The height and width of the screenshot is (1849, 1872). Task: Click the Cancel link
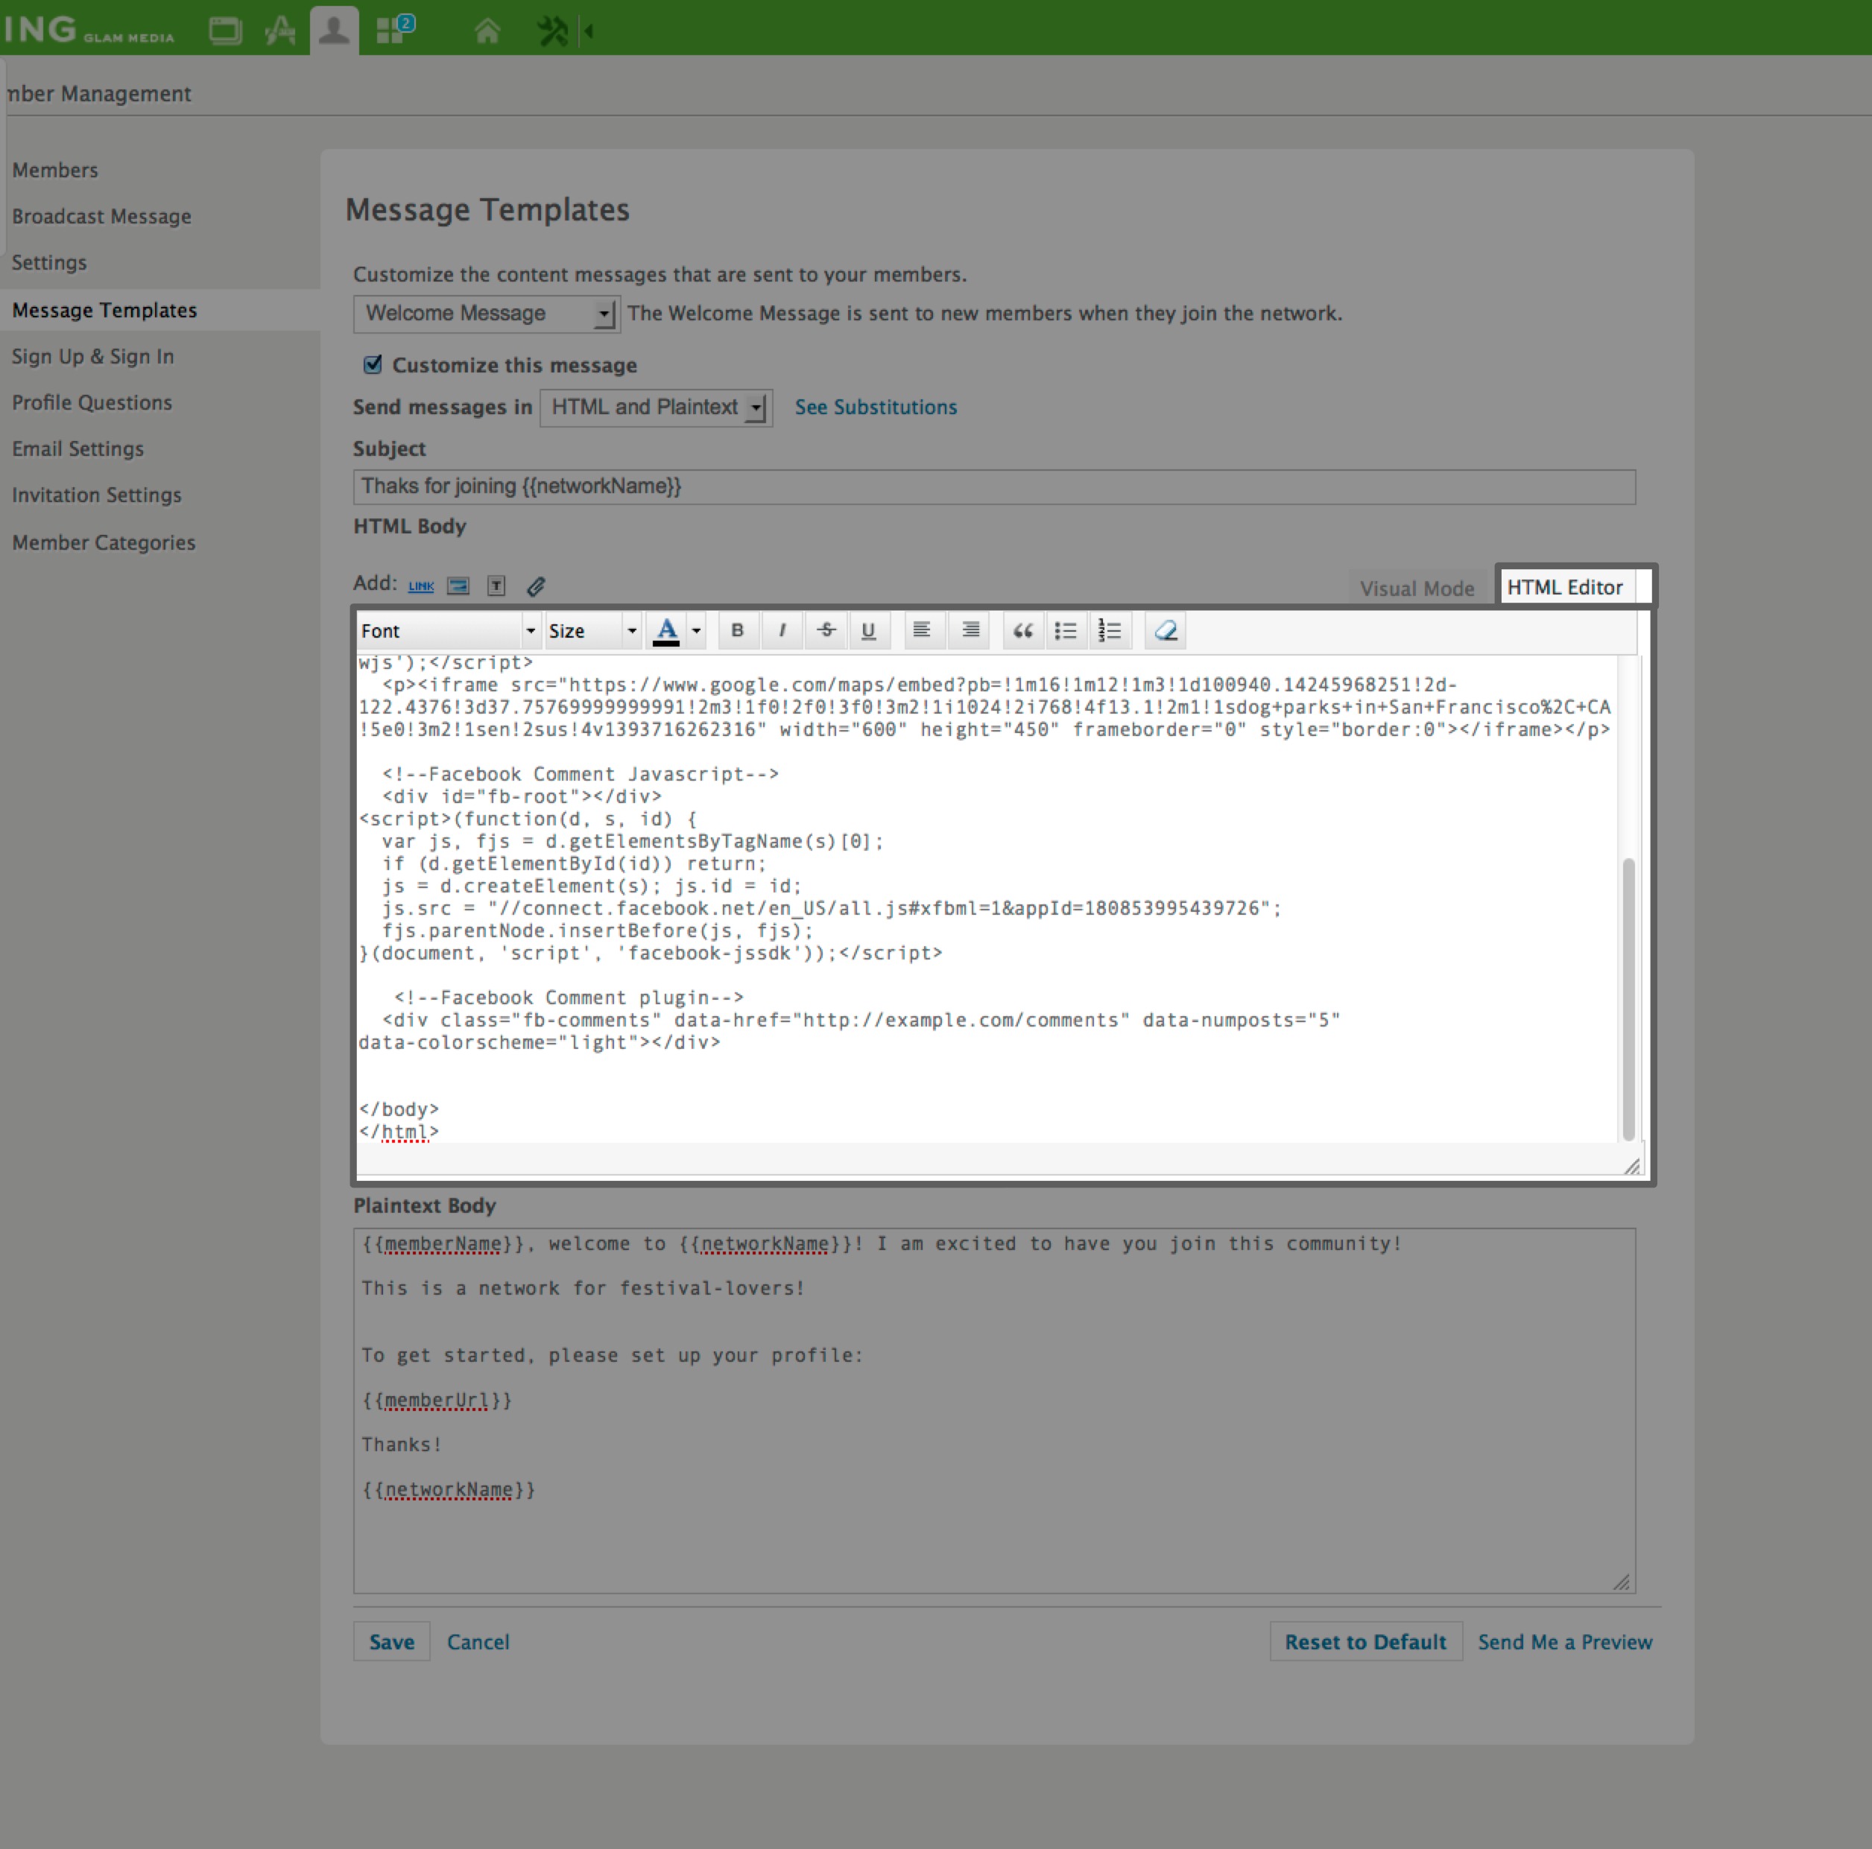[478, 1642]
